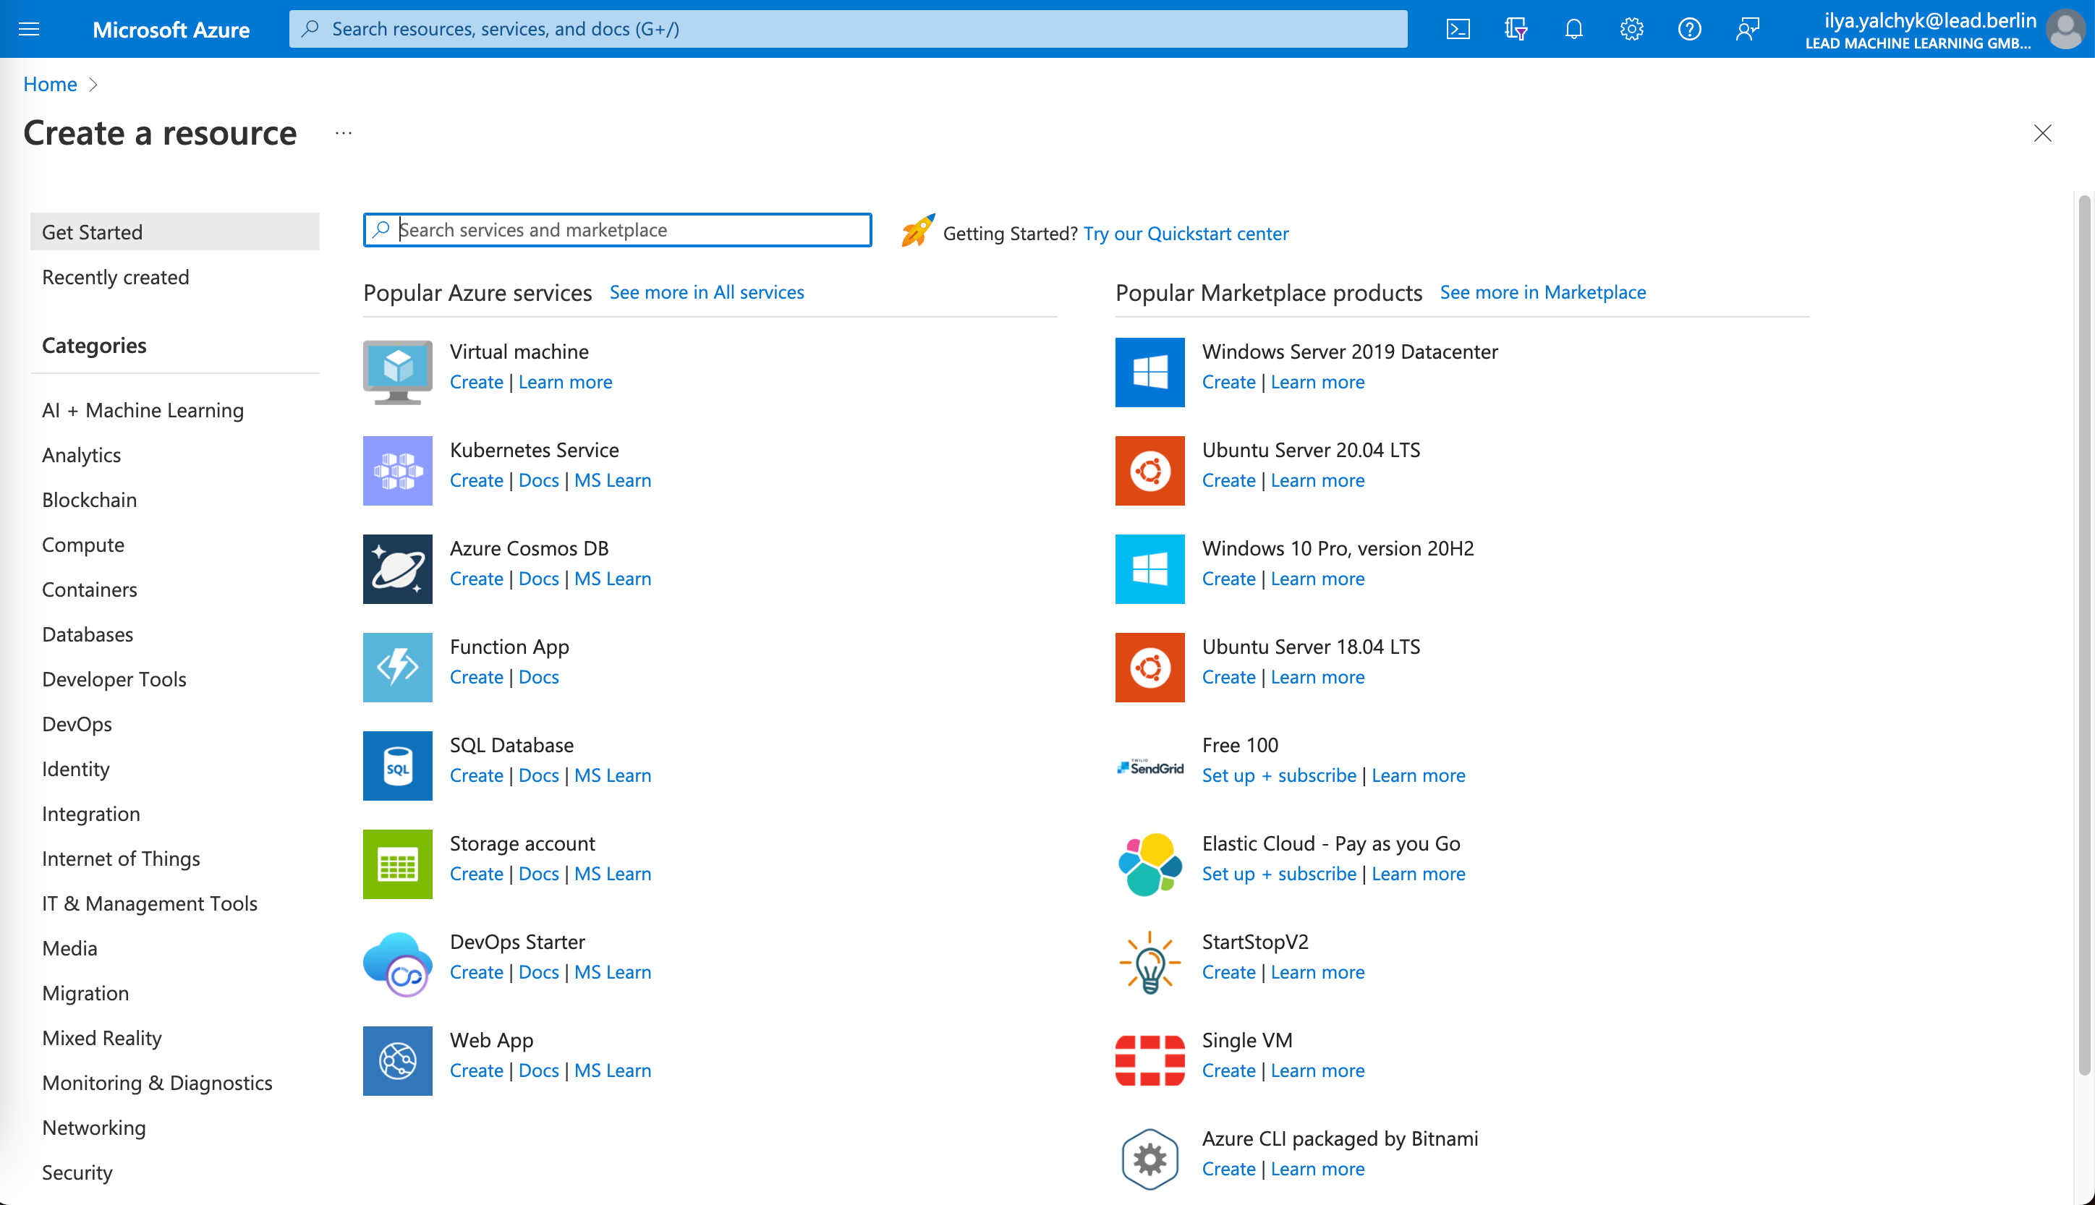2095x1205 pixels.
Task: Open Directory and subscription filter icon
Action: coord(1516,29)
